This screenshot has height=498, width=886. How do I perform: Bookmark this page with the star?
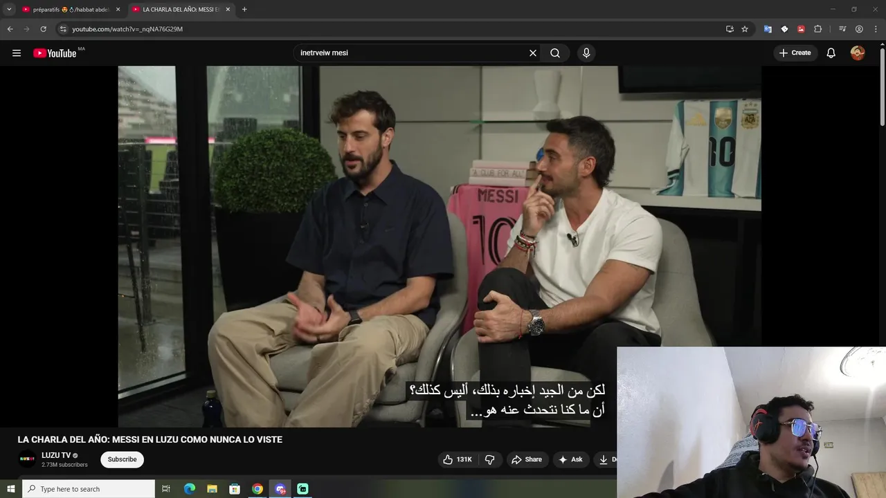pos(745,29)
